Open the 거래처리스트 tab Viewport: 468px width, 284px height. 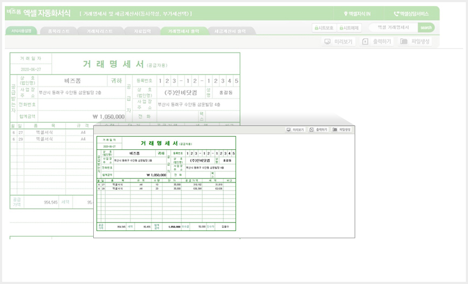[x=100, y=31]
